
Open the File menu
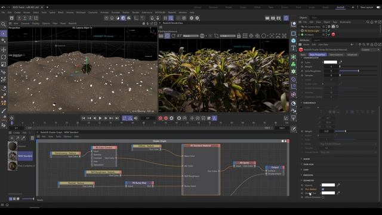(x=3, y=13)
